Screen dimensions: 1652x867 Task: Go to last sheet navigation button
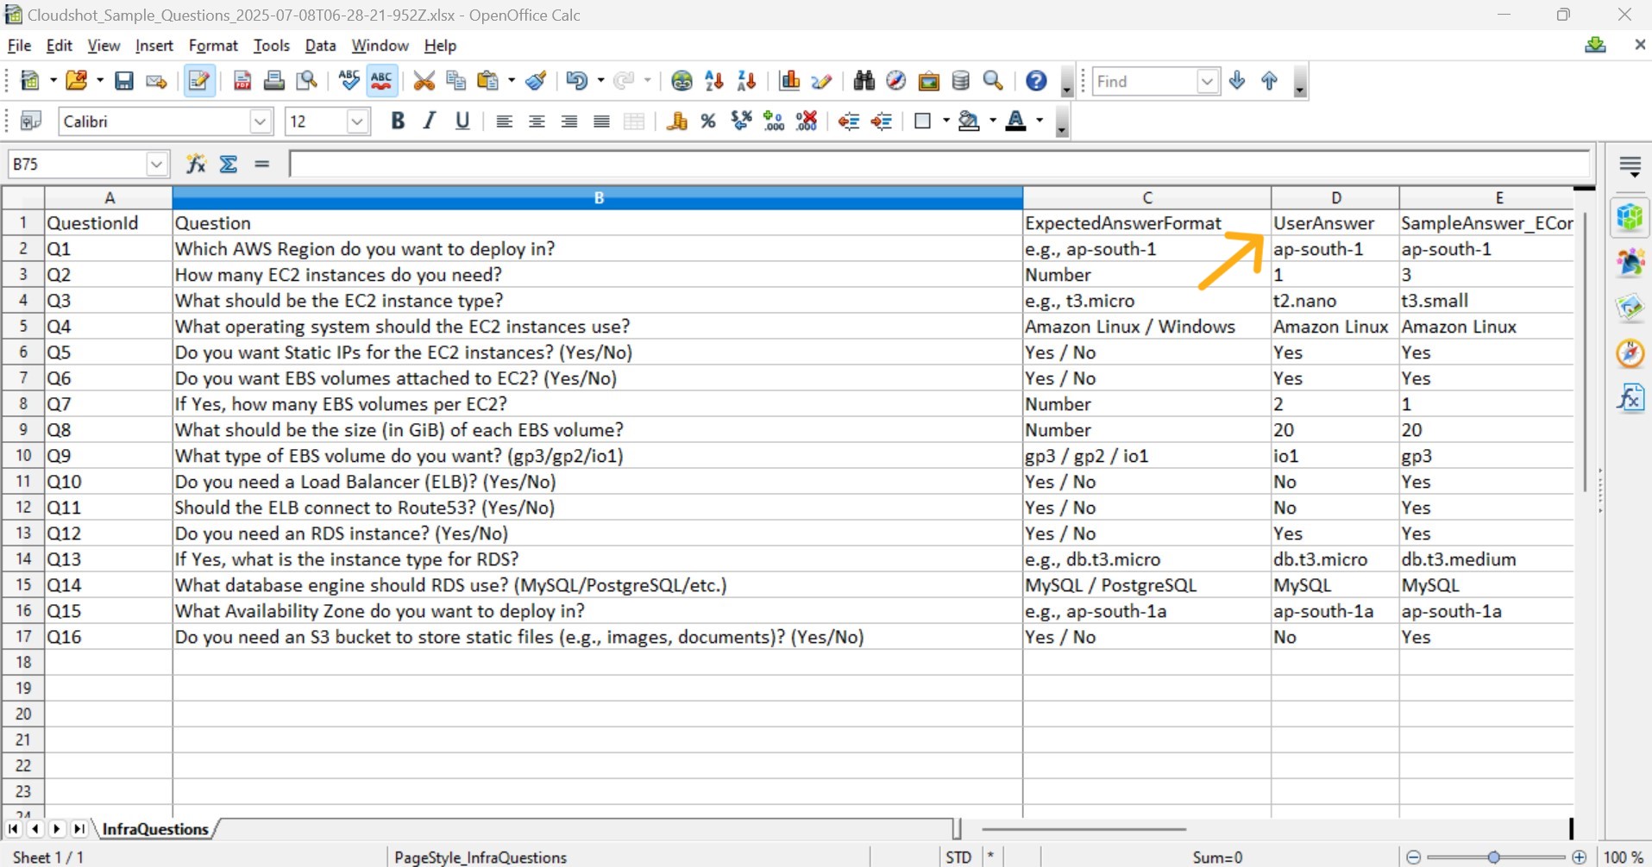click(x=79, y=829)
